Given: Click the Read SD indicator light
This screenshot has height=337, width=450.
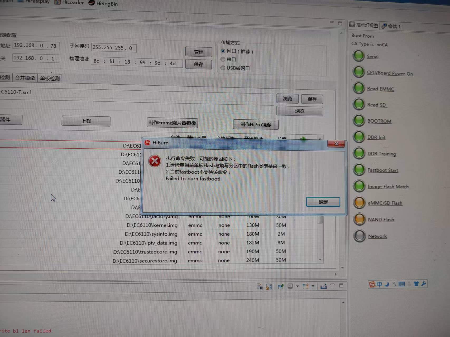Looking at the screenshot, I should (x=359, y=104).
